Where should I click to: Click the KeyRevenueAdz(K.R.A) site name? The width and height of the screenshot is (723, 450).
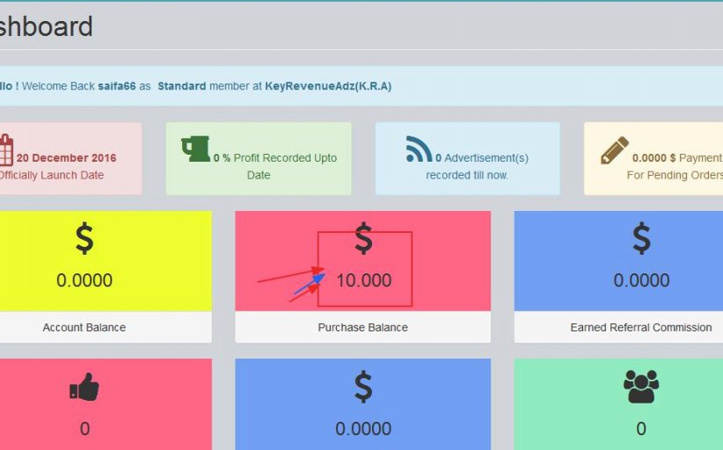(328, 86)
